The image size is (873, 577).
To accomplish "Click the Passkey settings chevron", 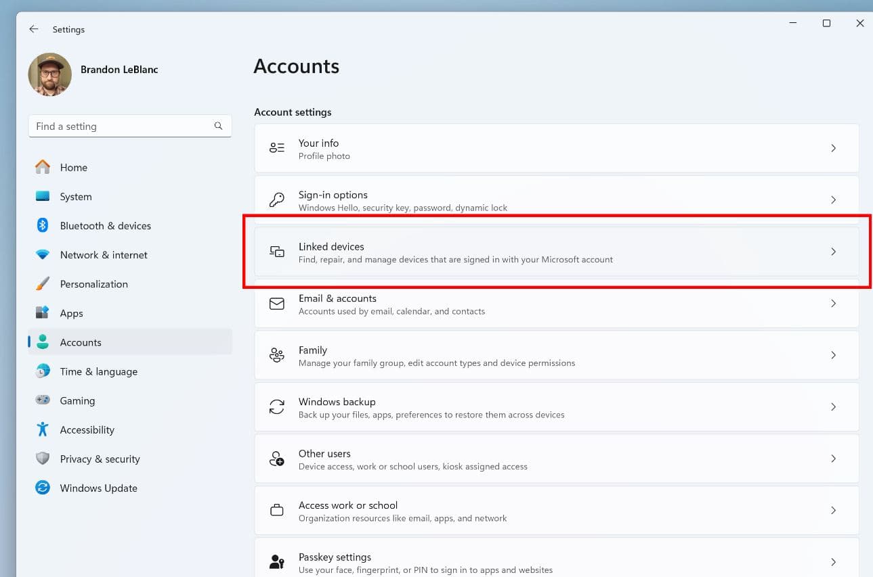I will (x=834, y=562).
